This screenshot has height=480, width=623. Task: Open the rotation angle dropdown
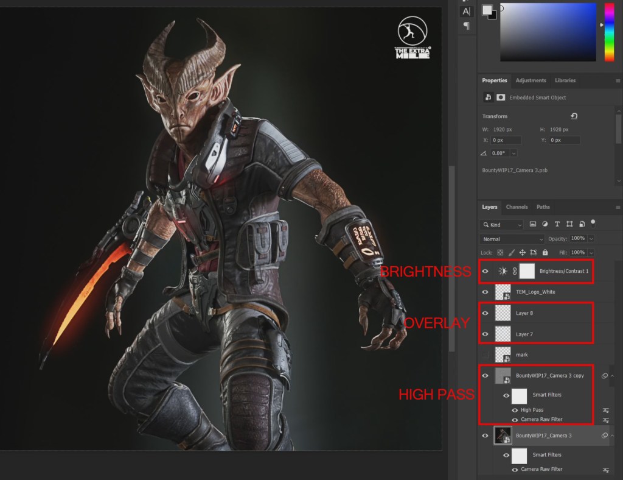coord(513,153)
